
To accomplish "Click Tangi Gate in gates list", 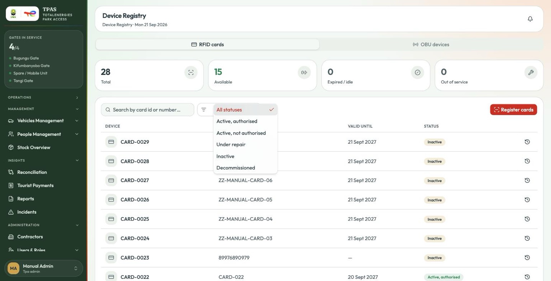I will 23,81.
